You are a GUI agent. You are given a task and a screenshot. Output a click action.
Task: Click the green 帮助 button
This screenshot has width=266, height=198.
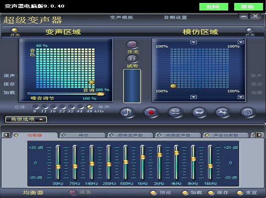(x=249, y=7)
